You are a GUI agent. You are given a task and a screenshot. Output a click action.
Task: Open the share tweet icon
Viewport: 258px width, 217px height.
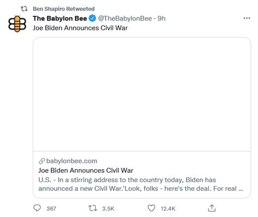point(212,208)
